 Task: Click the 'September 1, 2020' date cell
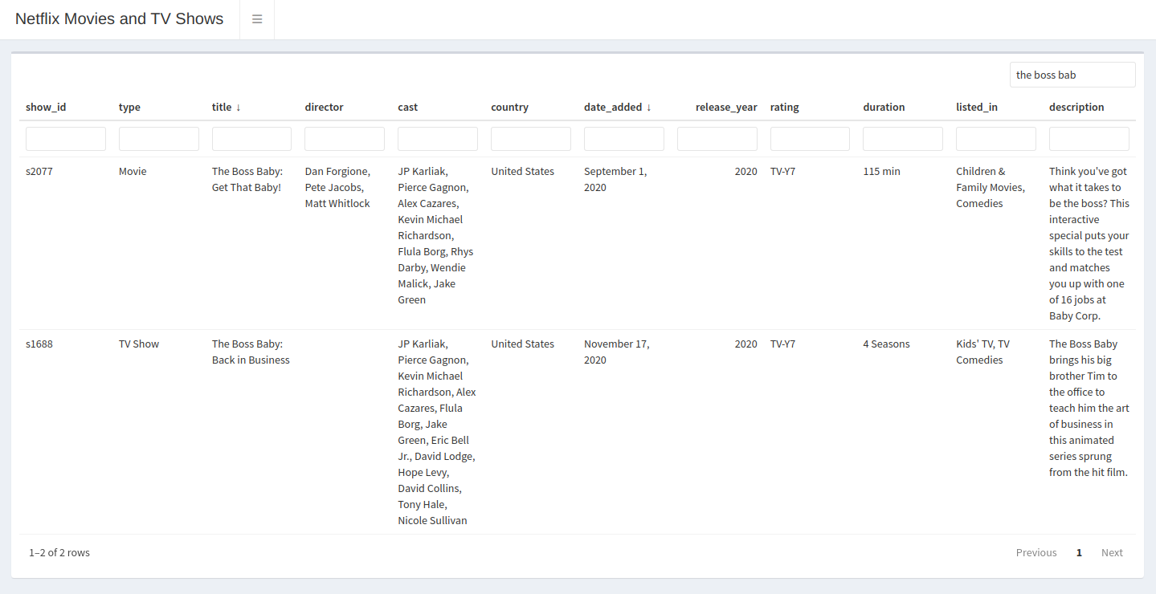coord(615,179)
